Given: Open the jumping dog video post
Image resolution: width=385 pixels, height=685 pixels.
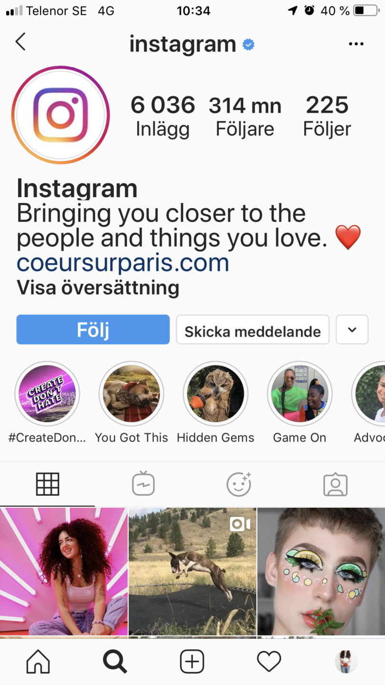Looking at the screenshot, I should pos(192,571).
